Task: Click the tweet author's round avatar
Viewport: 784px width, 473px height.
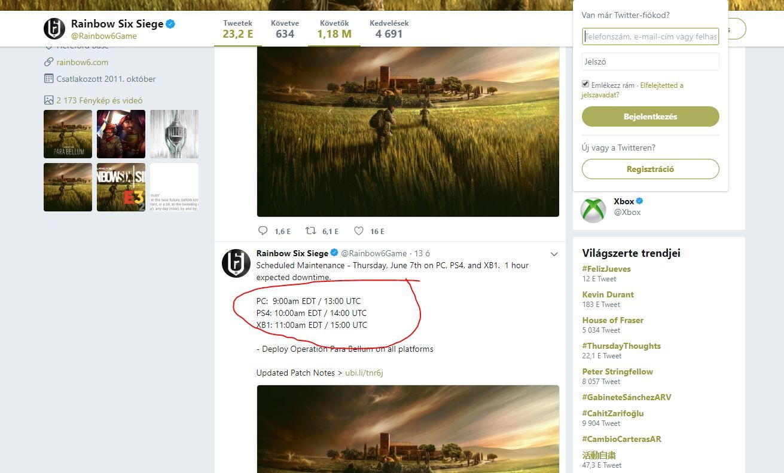Action: click(236, 263)
